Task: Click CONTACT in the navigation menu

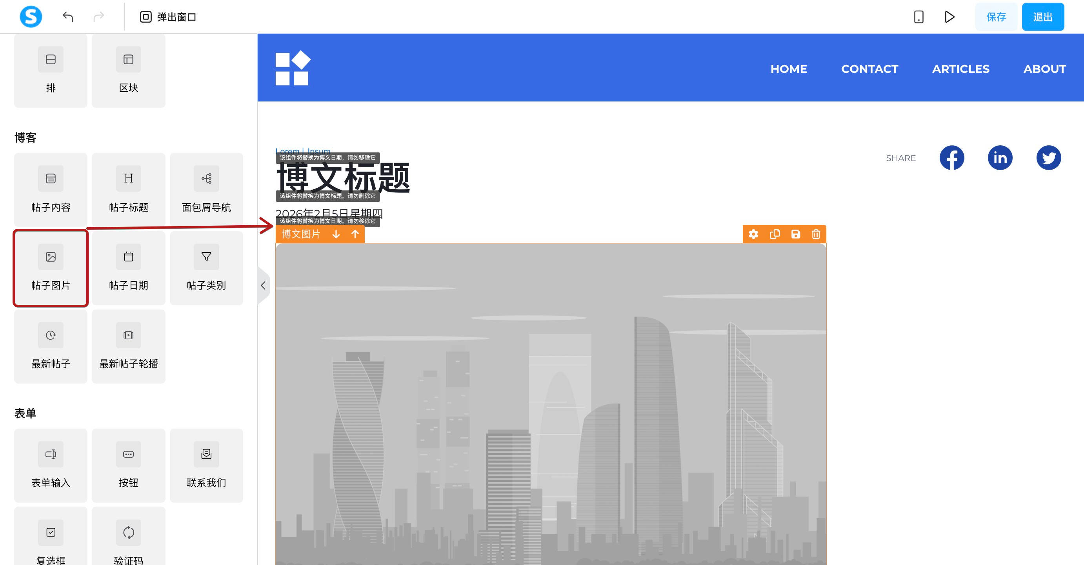Action: point(869,69)
